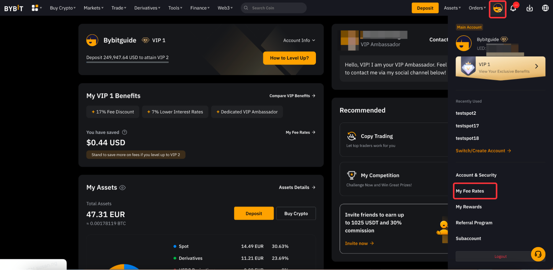Click How to Level Up button

pos(289,58)
